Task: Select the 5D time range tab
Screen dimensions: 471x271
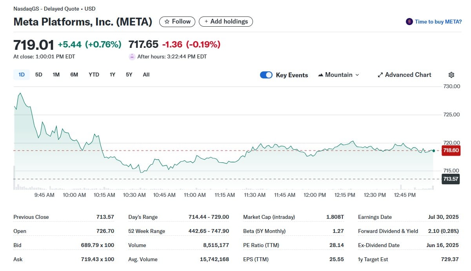Action: (x=38, y=75)
